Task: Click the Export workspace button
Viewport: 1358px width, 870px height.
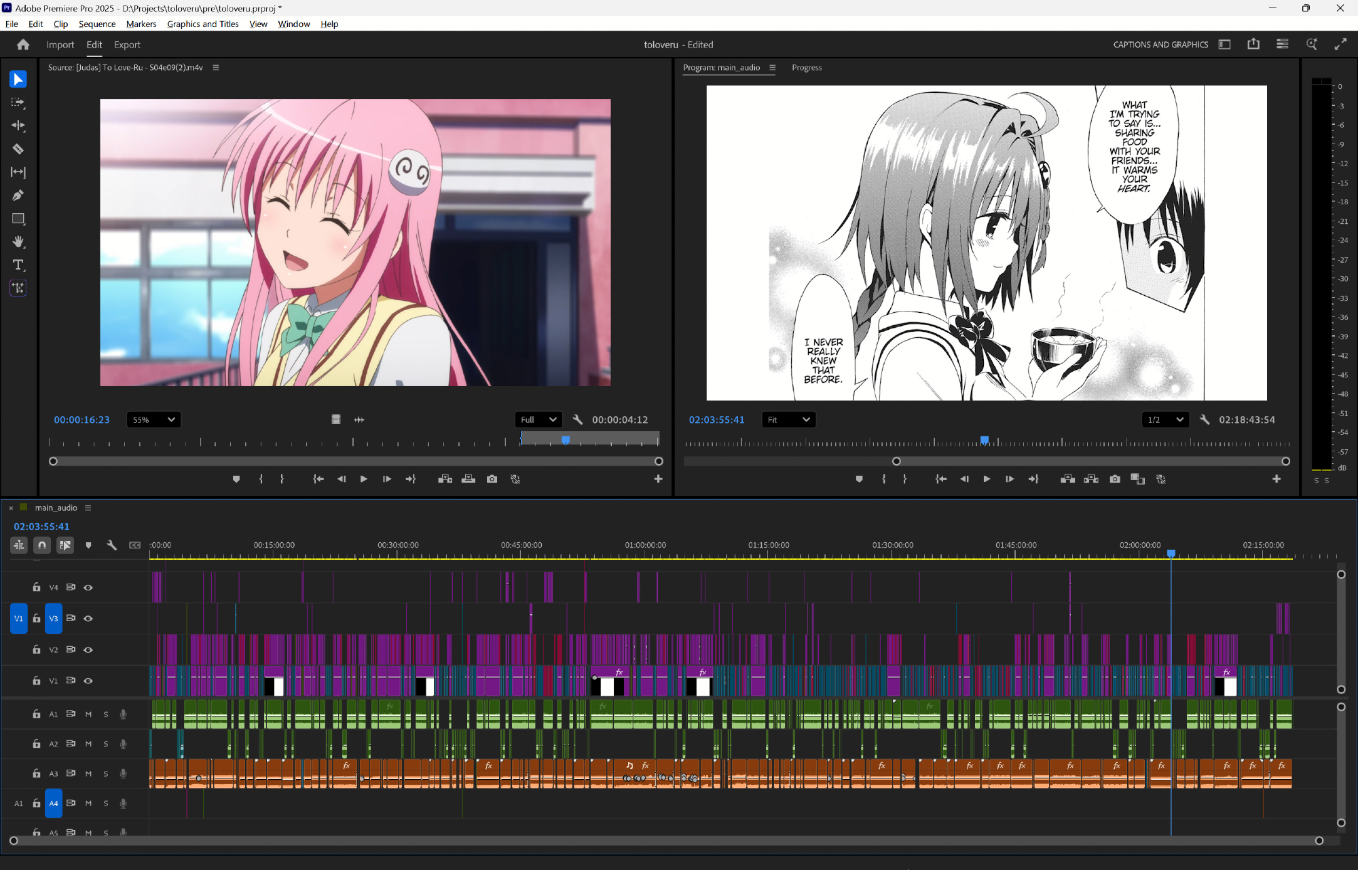Action: [x=127, y=45]
